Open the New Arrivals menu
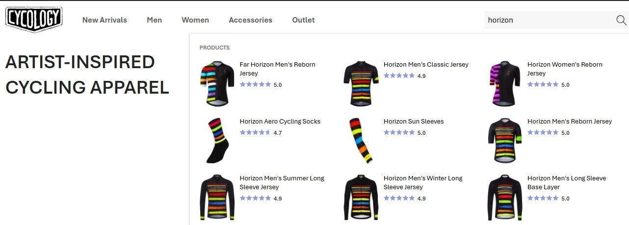Screen dimensions: 629x225 click(x=105, y=20)
